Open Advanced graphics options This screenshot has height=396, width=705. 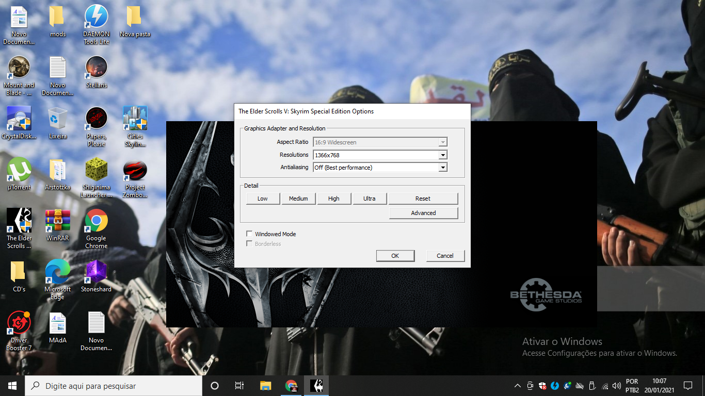coord(423,213)
